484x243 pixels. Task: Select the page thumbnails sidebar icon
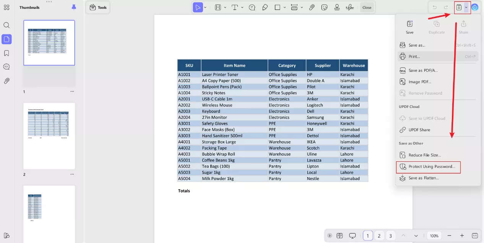tap(6, 39)
